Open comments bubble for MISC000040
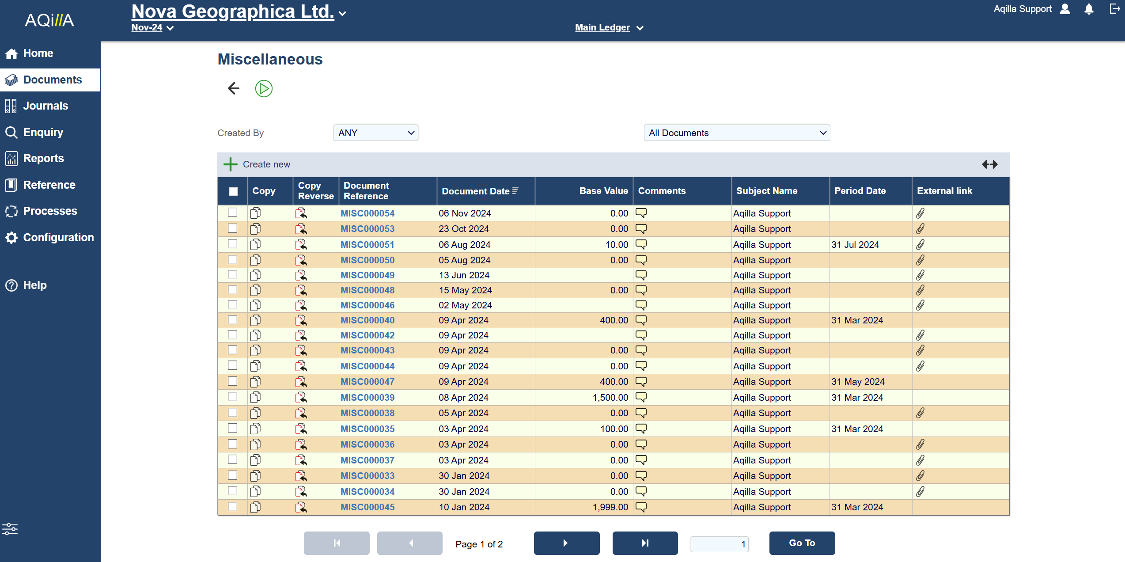Screen dimensions: 1125x562 tap(641, 320)
